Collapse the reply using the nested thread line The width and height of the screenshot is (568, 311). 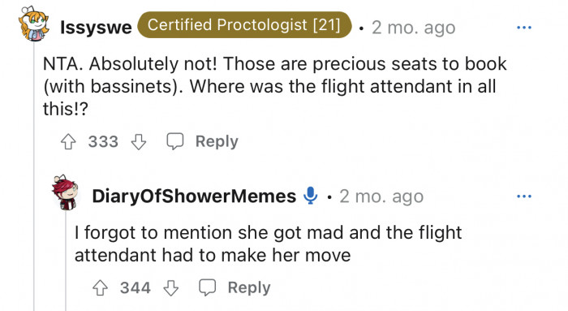pos(66,261)
